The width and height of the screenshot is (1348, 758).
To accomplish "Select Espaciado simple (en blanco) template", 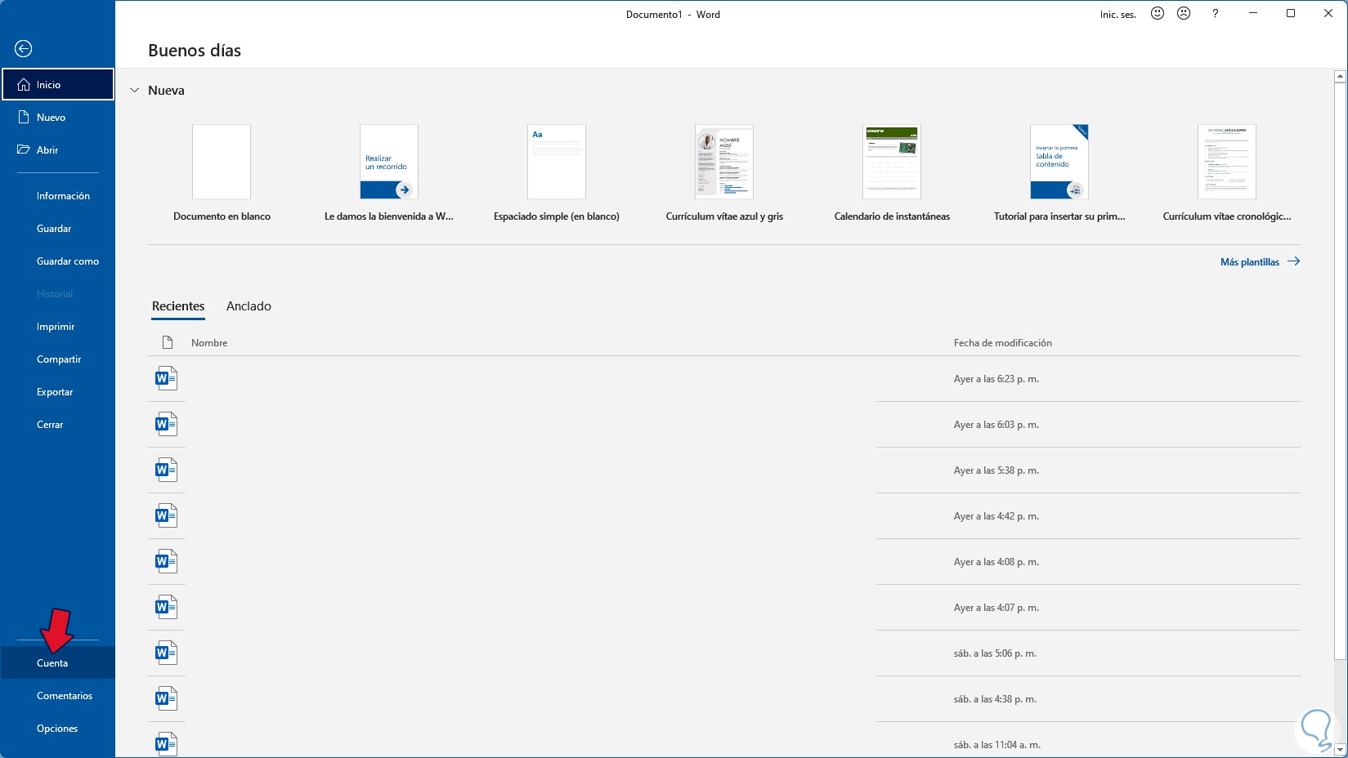I will click(x=557, y=173).
